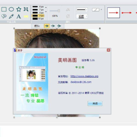
Task: Select the second arrowhead style
Action: coord(53,26)
